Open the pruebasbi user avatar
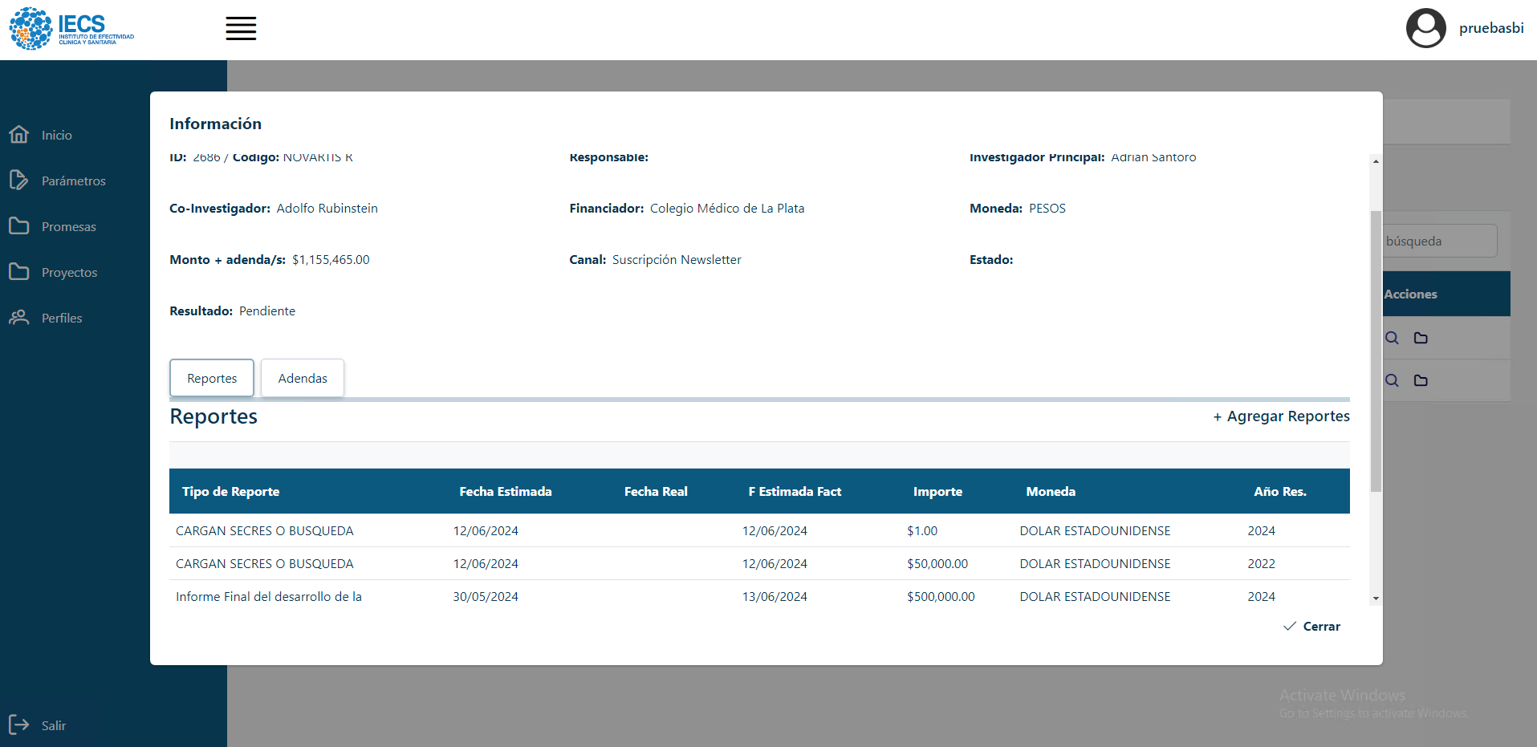The image size is (1537, 747). [x=1425, y=28]
